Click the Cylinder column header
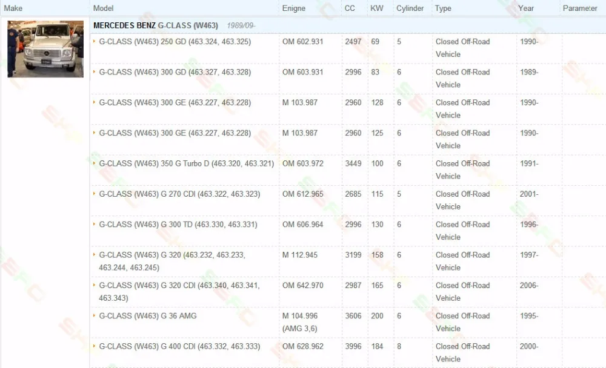This screenshot has height=368, width=606. (410, 8)
